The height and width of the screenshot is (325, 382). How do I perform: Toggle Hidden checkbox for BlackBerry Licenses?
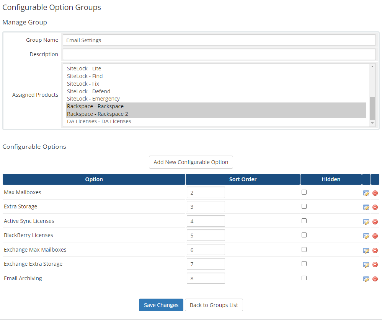[x=304, y=235]
